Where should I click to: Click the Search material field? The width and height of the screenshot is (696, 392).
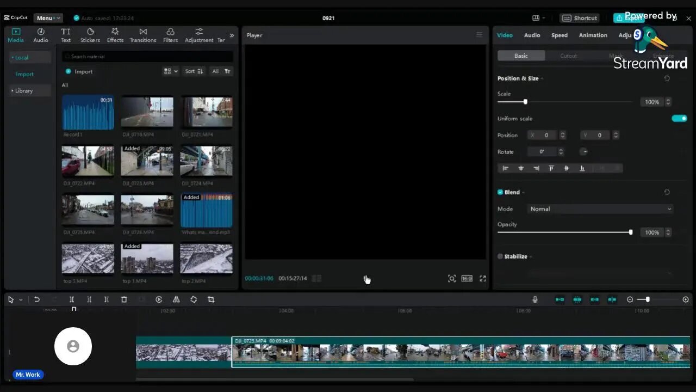coord(147,57)
